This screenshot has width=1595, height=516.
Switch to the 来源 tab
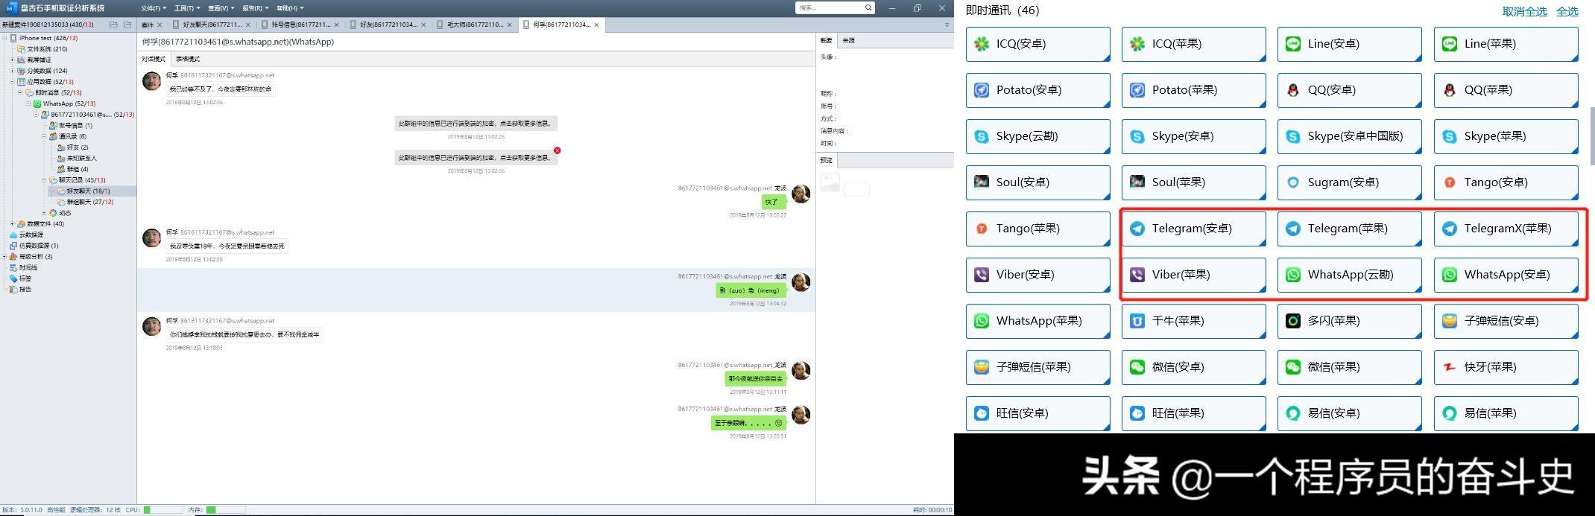click(848, 40)
